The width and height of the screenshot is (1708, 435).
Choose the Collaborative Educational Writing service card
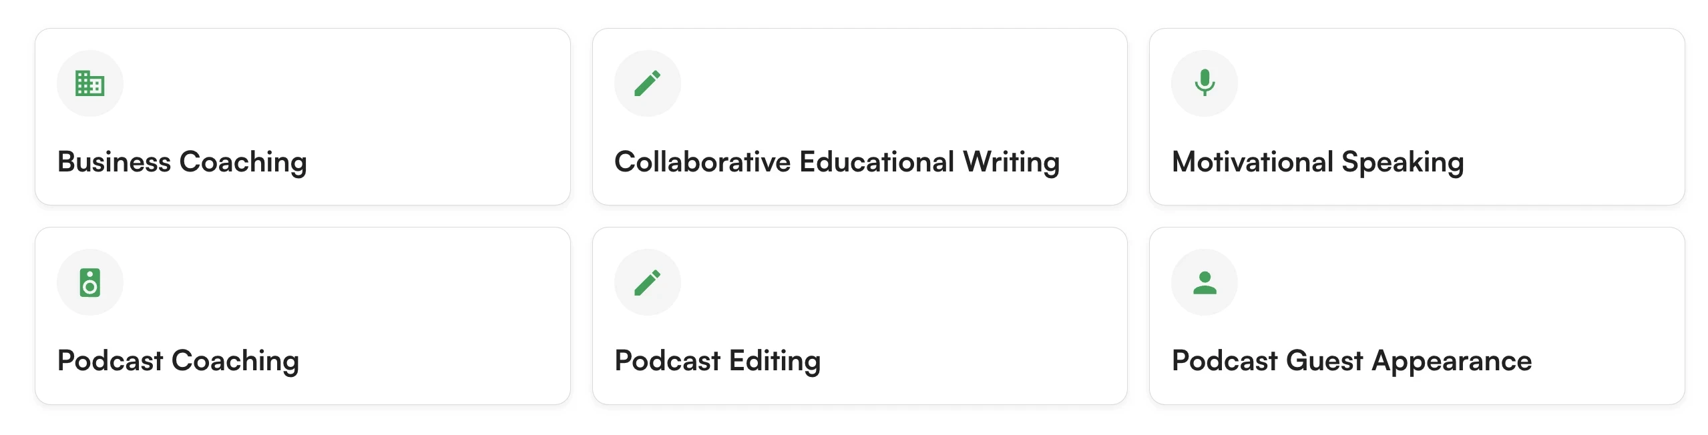[x=859, y=117]
